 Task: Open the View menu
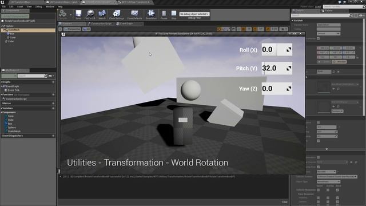pos(29,6)
